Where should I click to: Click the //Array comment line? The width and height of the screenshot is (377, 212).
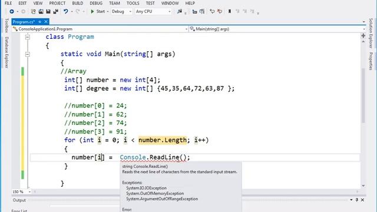tap(73, 71)
